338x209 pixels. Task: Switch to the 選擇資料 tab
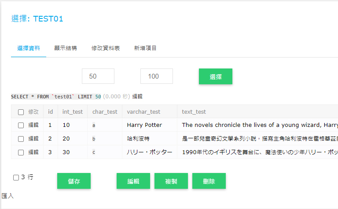(29, 48)
